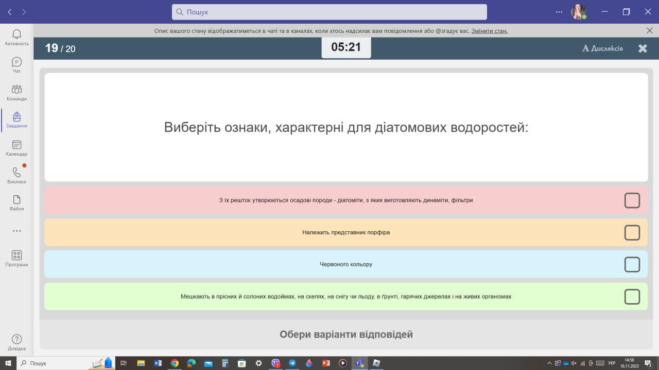Click the 05:21 countdown timer
Image resolution: width=659 pixels, height=370 pixels.
[x=346, y=47]
